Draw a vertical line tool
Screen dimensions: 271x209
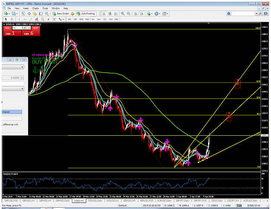tap(19, 19)
